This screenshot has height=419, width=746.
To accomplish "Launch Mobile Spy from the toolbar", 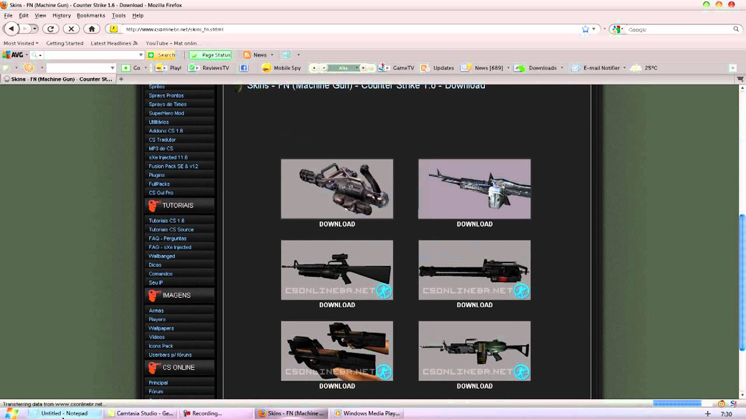I will 281,68.
